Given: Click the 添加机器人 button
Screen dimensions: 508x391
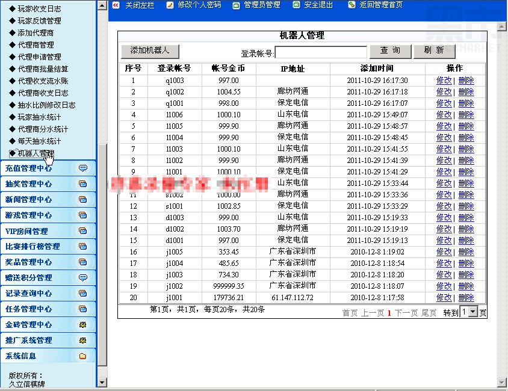Looking at the screenshot, I should point(150,52).
